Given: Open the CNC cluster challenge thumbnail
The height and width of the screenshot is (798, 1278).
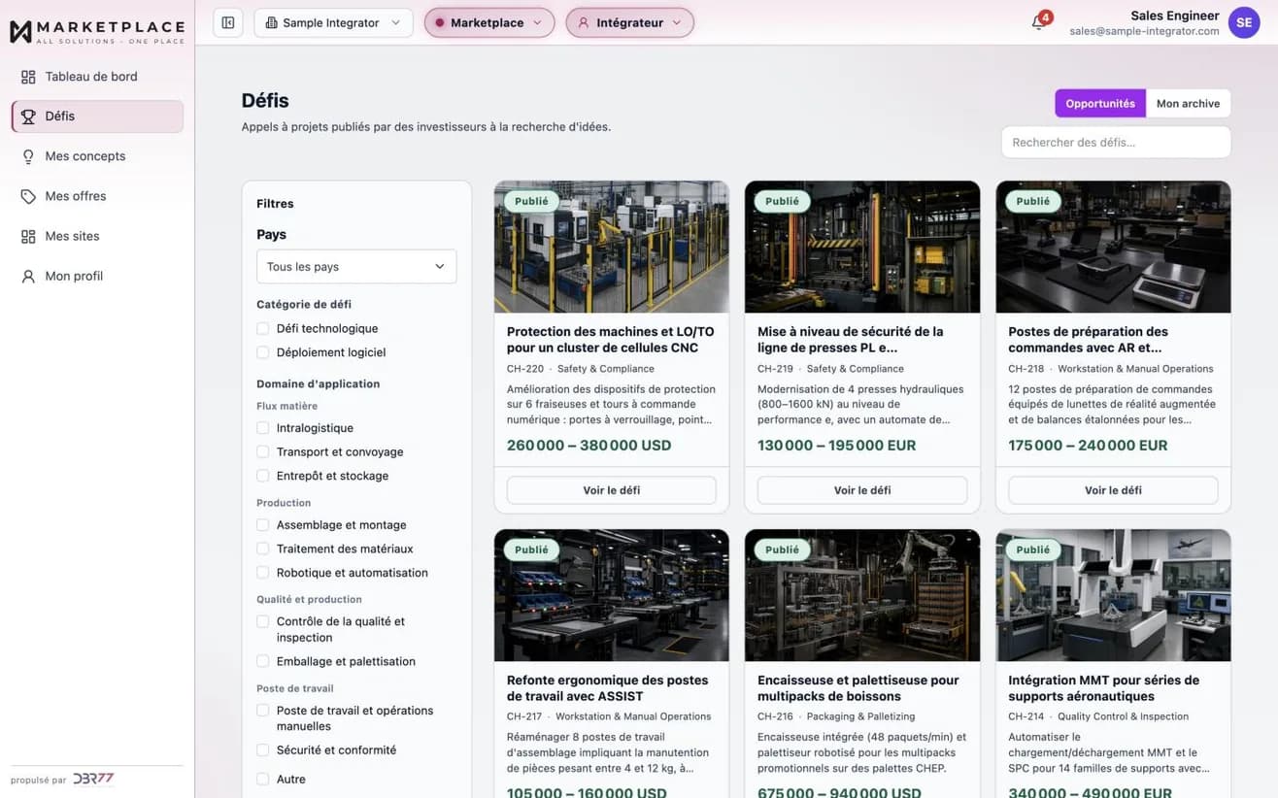Looking at the screenshot, I should tap(612, 247).
